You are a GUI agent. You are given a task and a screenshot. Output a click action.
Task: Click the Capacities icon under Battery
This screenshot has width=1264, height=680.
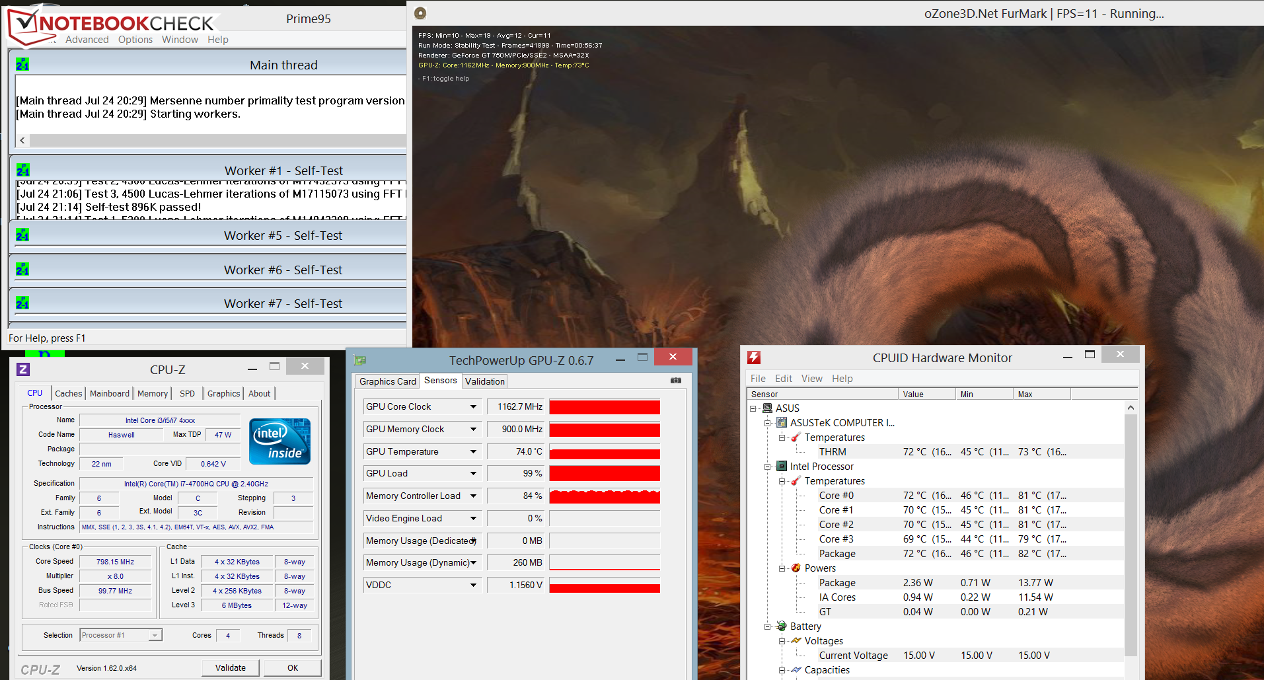click(796, 670)
